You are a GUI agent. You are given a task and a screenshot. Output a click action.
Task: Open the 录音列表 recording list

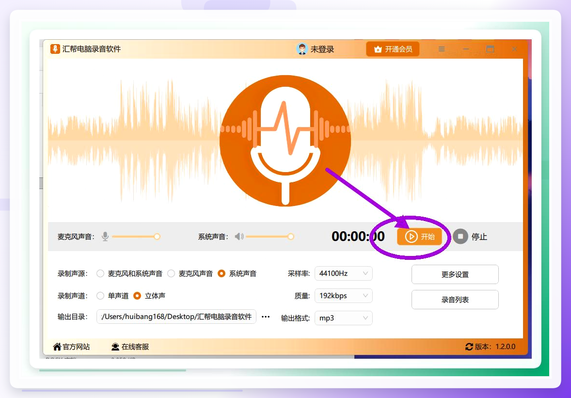[455, 300]
